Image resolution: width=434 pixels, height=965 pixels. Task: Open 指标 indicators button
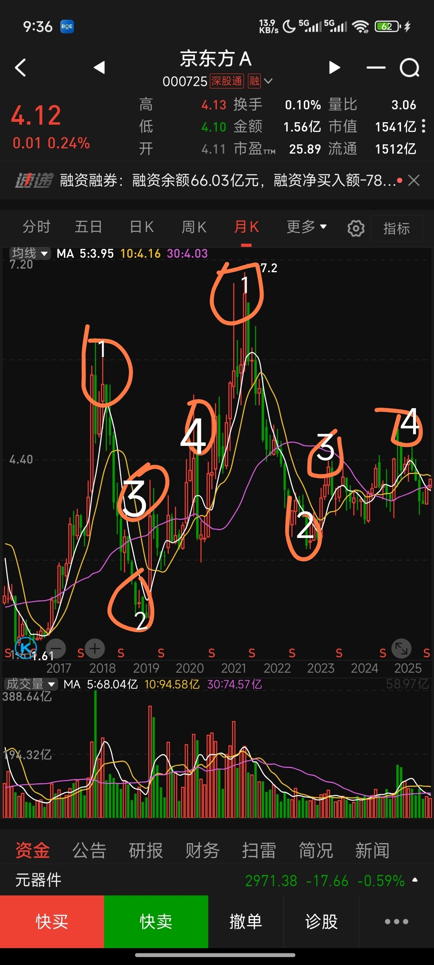click(397, 228)
